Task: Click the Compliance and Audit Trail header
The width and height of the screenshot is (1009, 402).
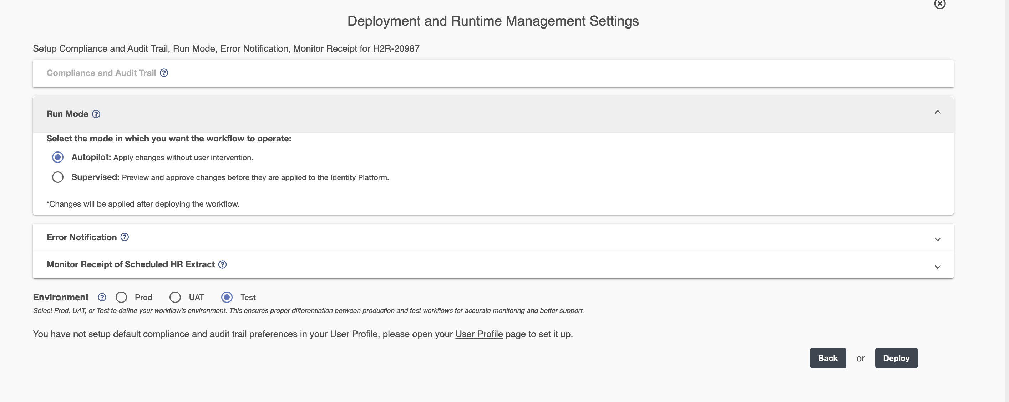Action: pos(101,73)
